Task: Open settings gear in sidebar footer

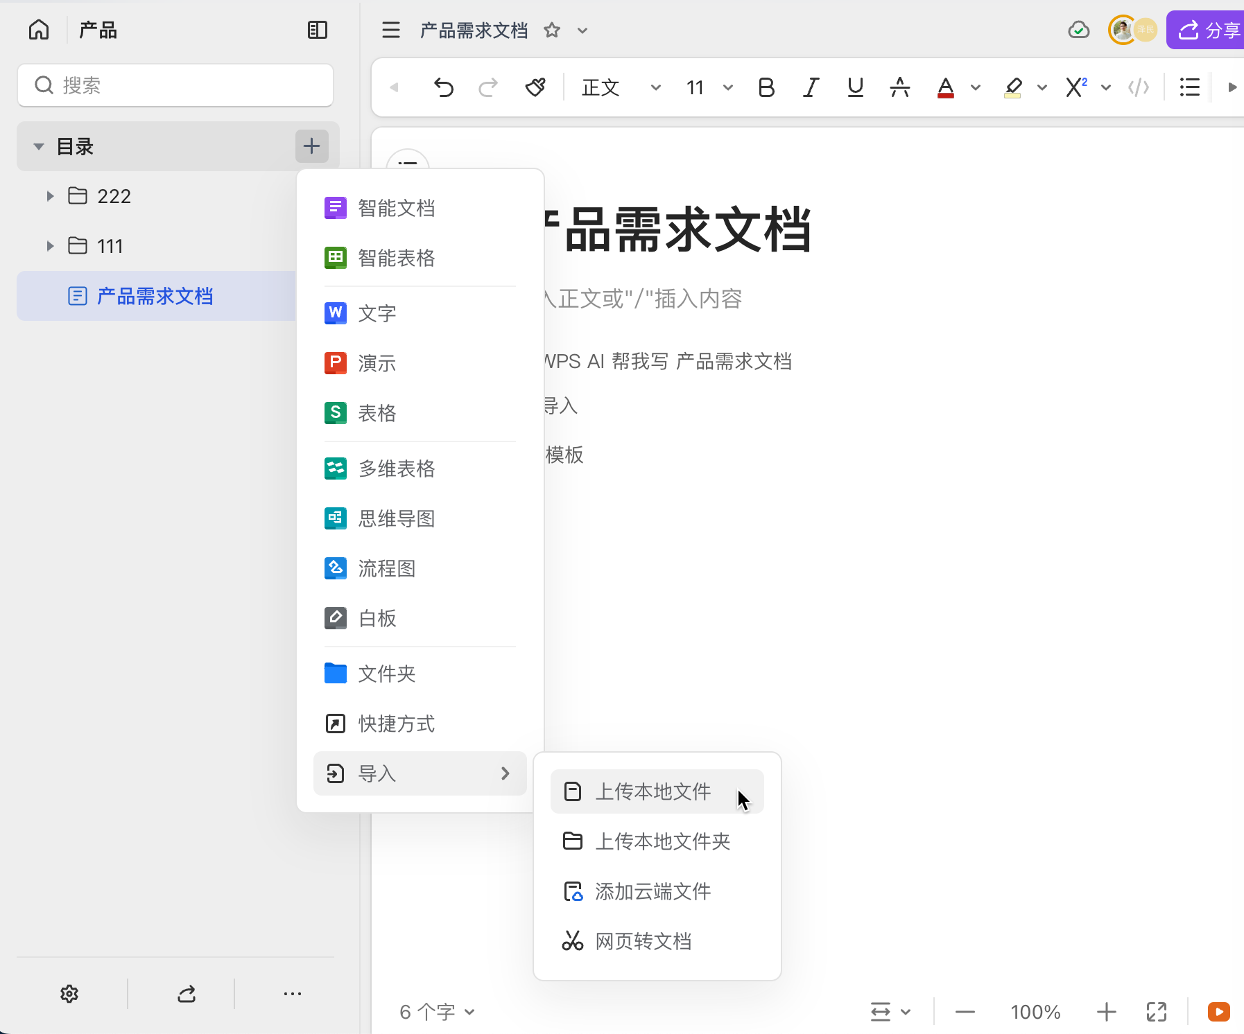Action: coord(69,994)
